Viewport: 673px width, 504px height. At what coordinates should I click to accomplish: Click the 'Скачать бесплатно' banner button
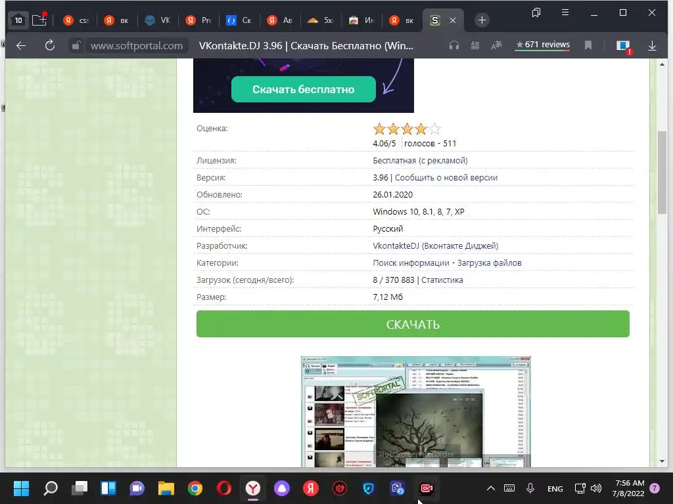[x=304, y=89]
